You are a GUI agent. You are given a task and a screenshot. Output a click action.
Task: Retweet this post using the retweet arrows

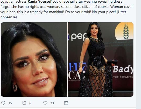(x=24, y=103)
